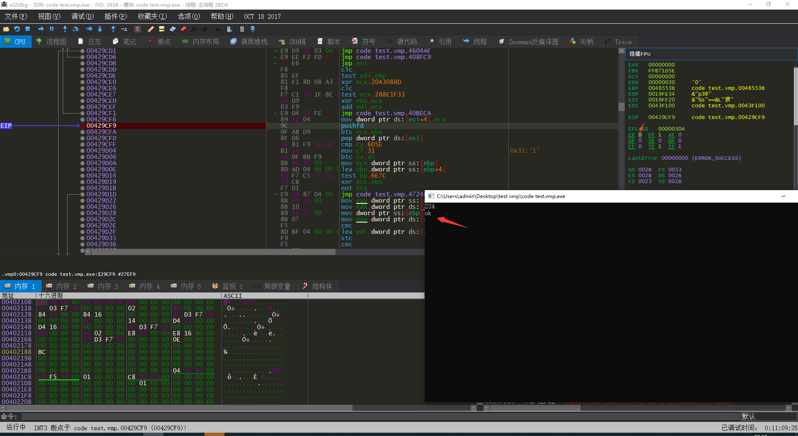Run the program with the arrow icon
Viewport: 798px width, 436px height.
point(41,29)
